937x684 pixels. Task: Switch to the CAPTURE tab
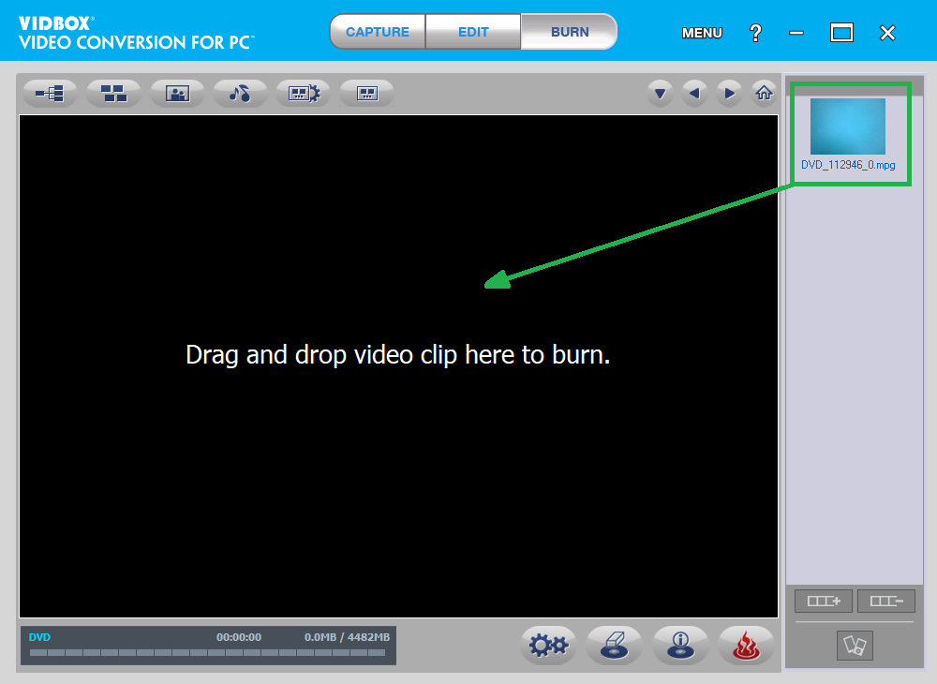(378, 32)
